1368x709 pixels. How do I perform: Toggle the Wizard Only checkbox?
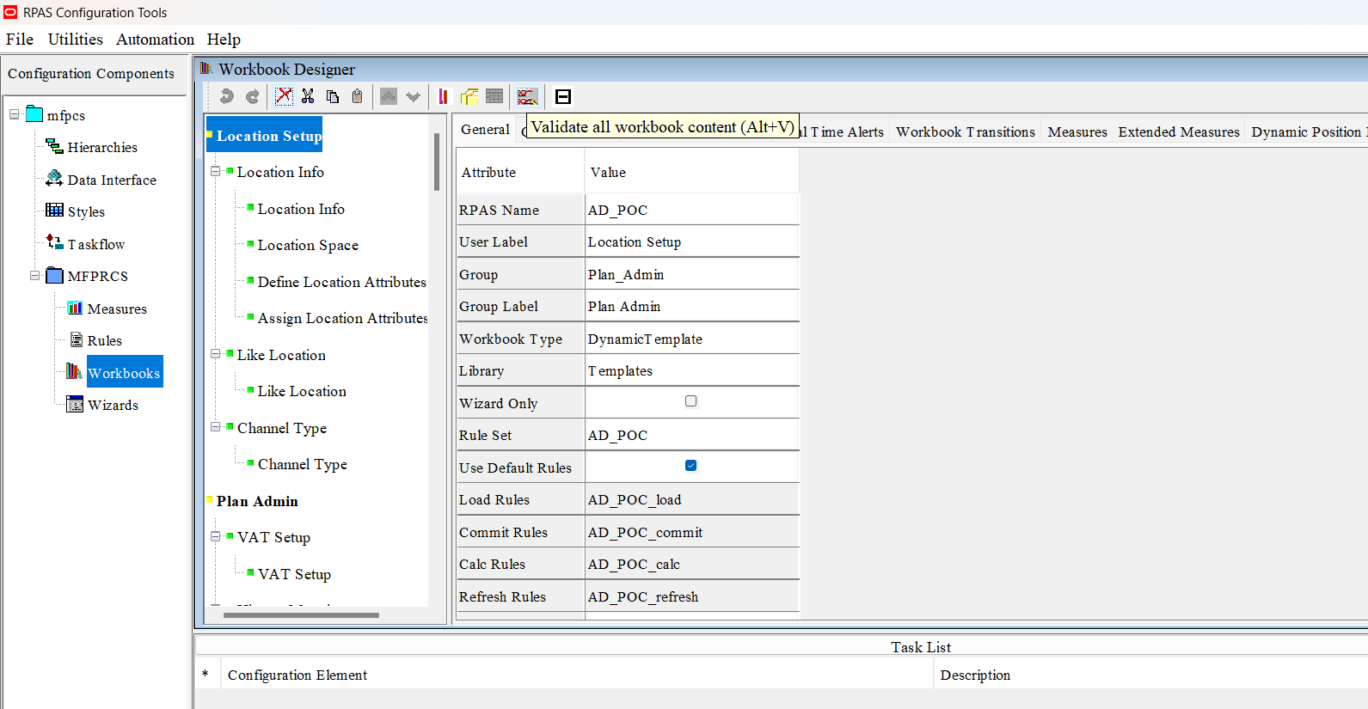pyautogui.click(x=690, y=401)
